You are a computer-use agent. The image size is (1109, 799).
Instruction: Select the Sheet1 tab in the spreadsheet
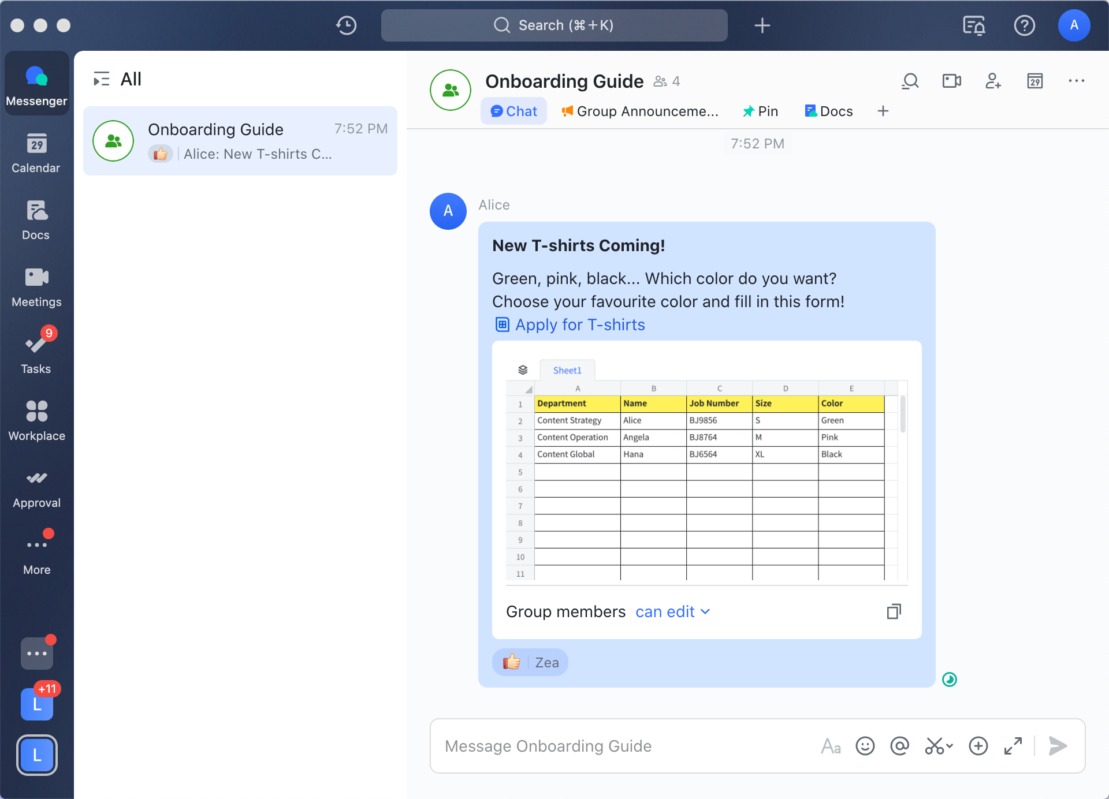(x=567, y=370)
